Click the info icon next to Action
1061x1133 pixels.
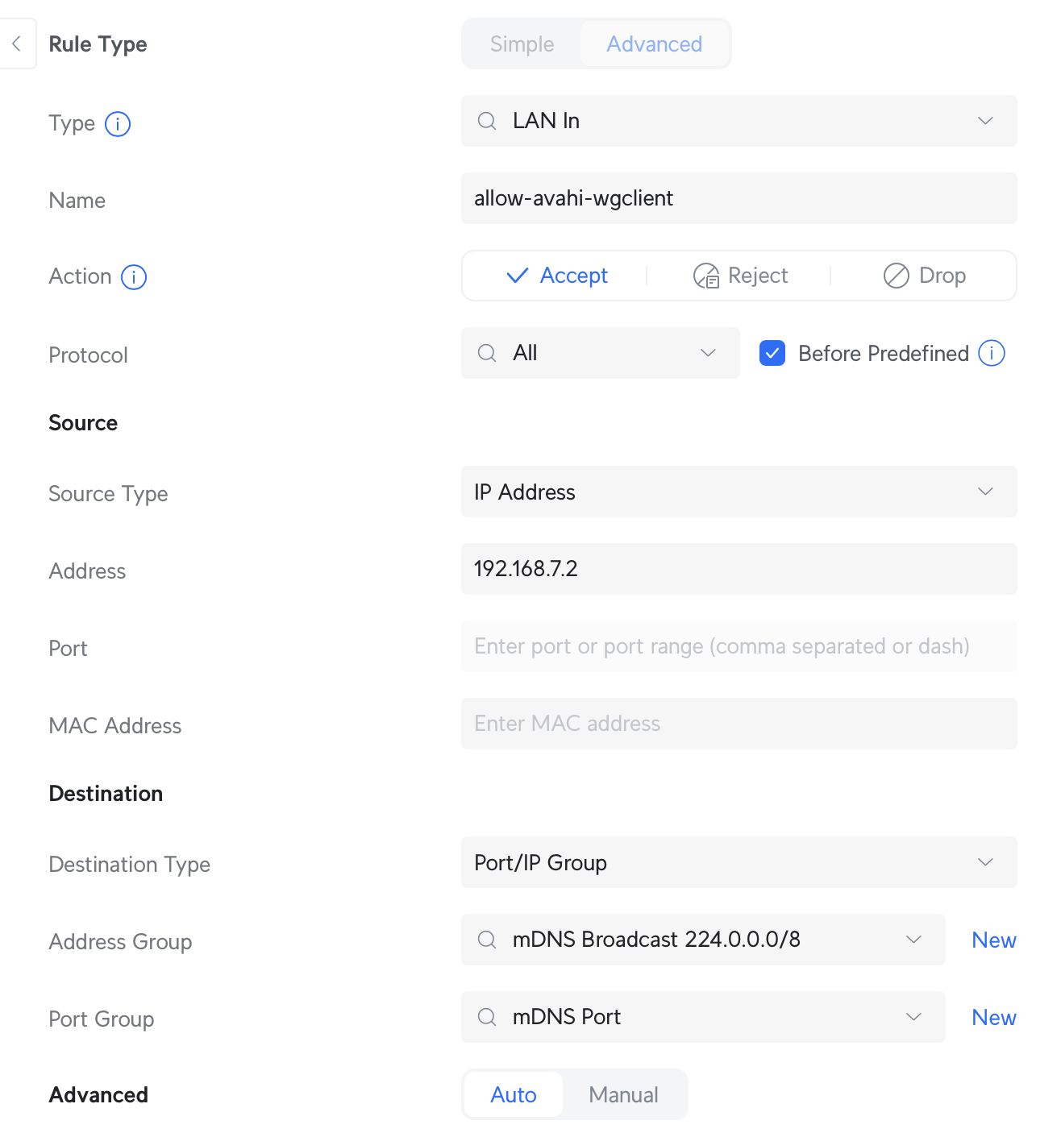(x=134, y=277)
